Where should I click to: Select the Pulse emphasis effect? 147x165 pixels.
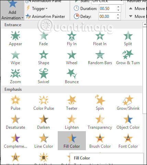coord(15,103)
